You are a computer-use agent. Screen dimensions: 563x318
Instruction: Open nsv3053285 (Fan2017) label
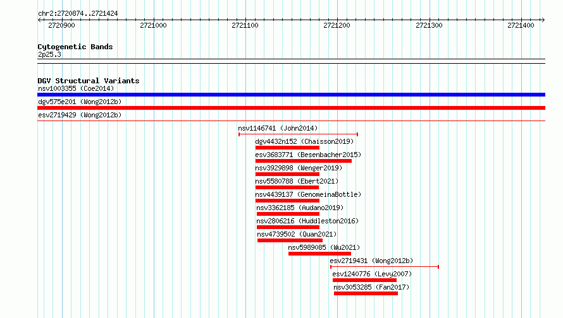[x=371, y=287]
